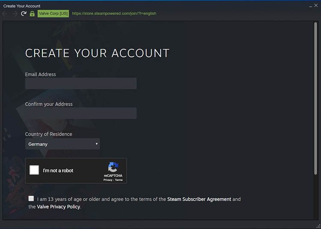The height and width of the screenshot is (229, 321).
Task: Click the Valve Corp [US] certificate badge
Action: [53, 14]
